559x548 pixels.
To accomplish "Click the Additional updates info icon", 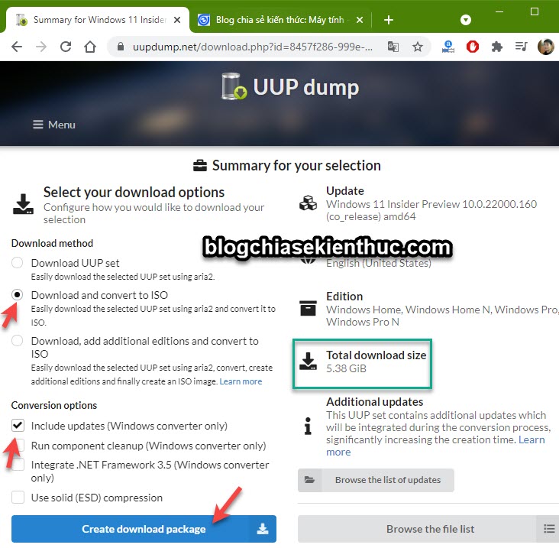I will 308,426.
